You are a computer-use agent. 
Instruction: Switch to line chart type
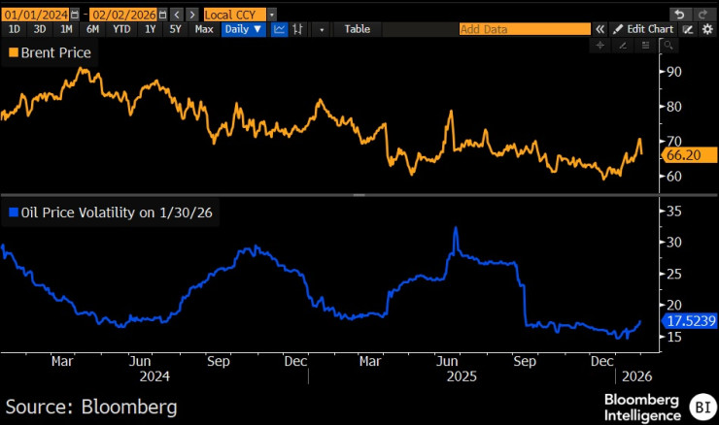pos(279,29)
